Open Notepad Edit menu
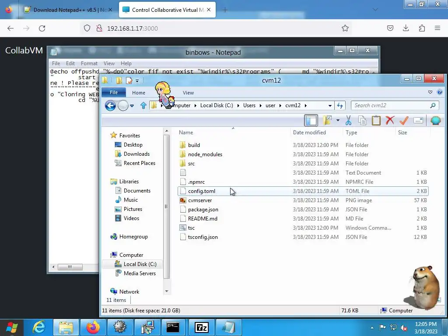Image resolution: width=448 pixels, height=336 pixels. point(70,63)
